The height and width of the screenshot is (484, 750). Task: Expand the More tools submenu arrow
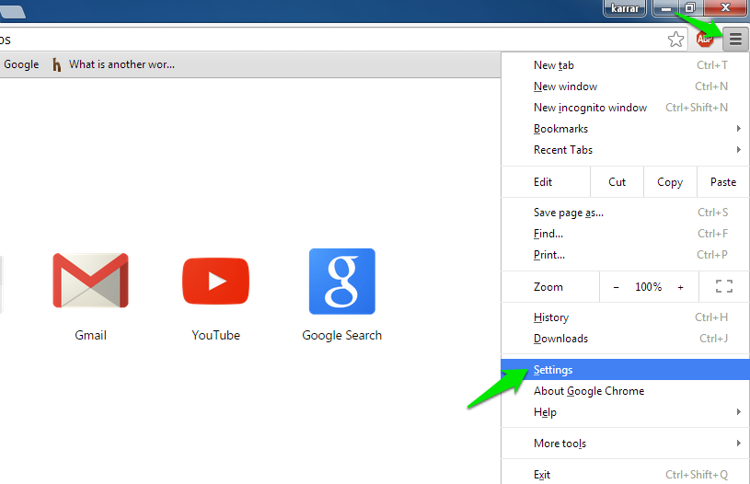click(739, 444)
